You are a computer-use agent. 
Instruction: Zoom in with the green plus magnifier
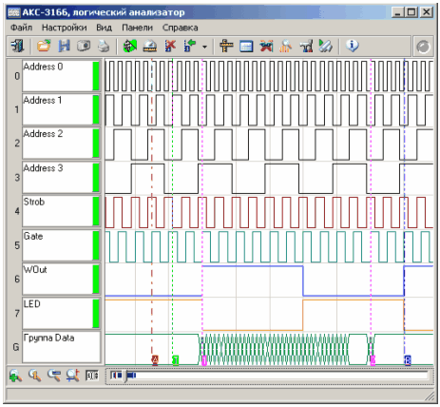[x=15, y=376]
